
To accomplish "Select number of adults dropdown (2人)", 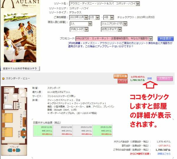I will click(79, 23).
